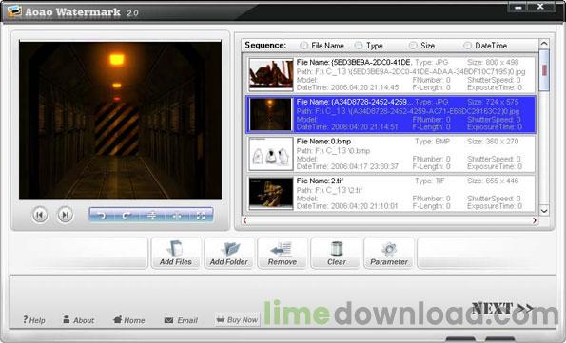Click the Buy Now button
566x343 pixels.
coord(237,320)
